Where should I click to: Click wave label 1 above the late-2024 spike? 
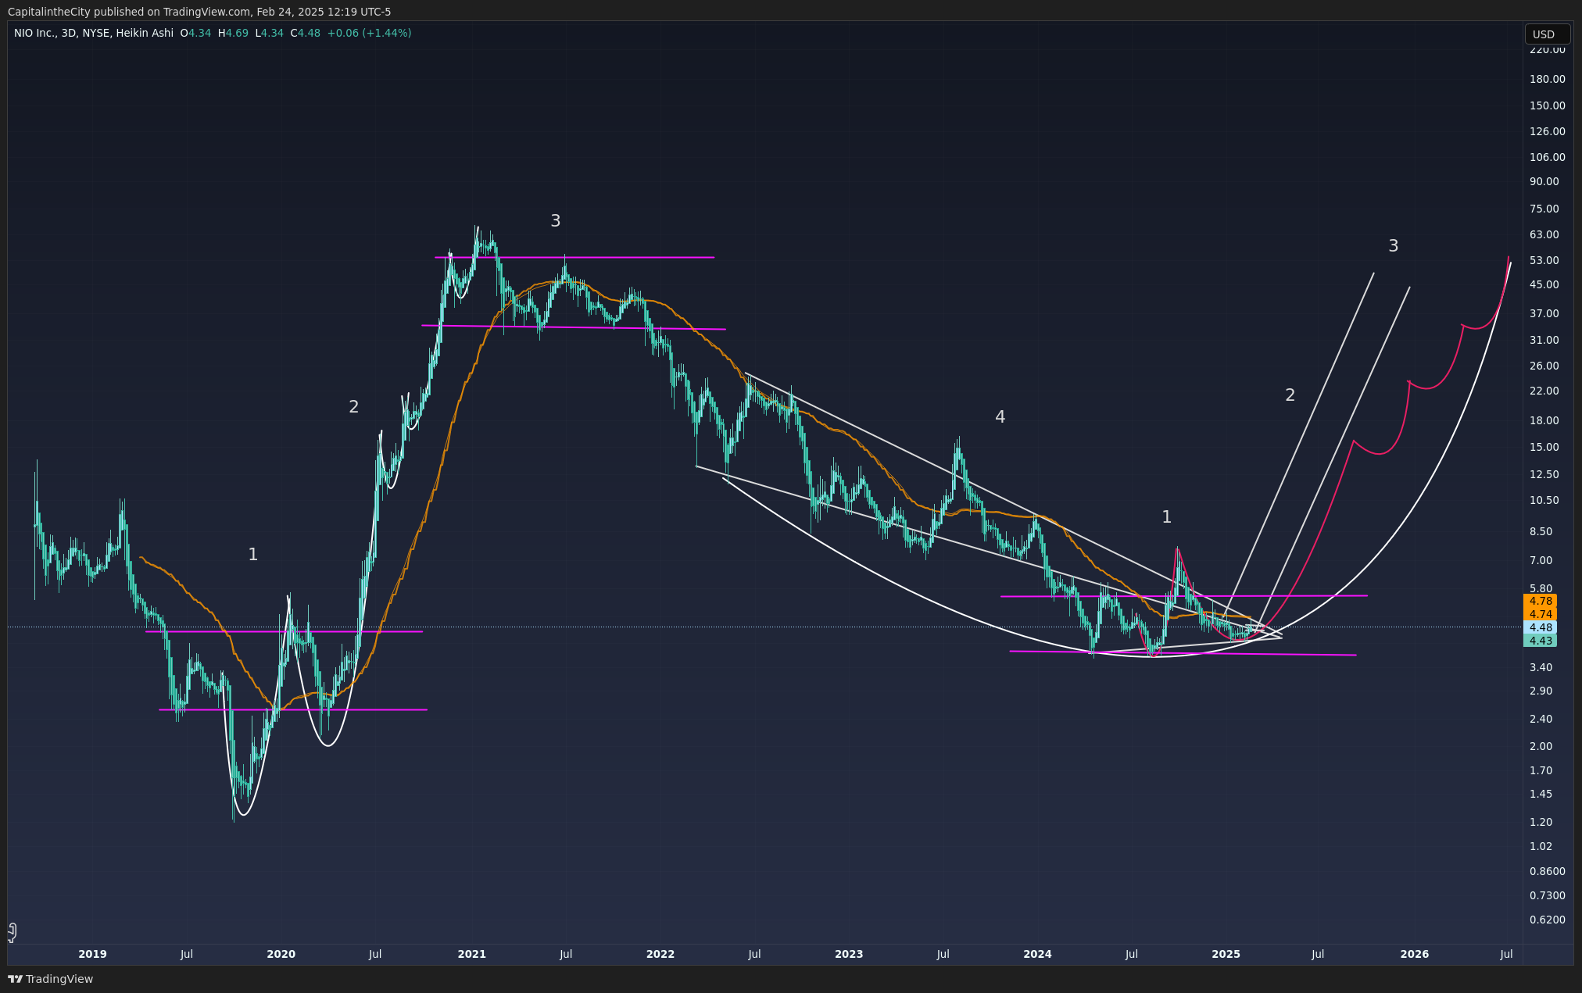pos(1166,517)
